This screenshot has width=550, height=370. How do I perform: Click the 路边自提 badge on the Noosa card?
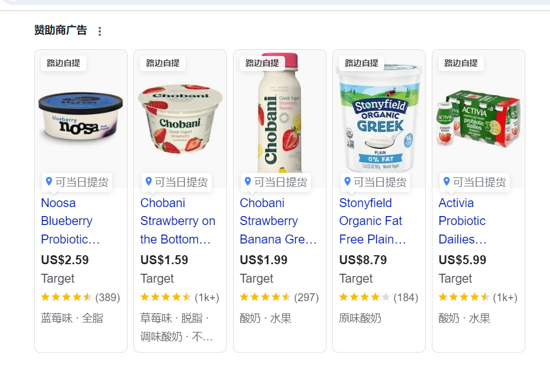tap(63, 63)
